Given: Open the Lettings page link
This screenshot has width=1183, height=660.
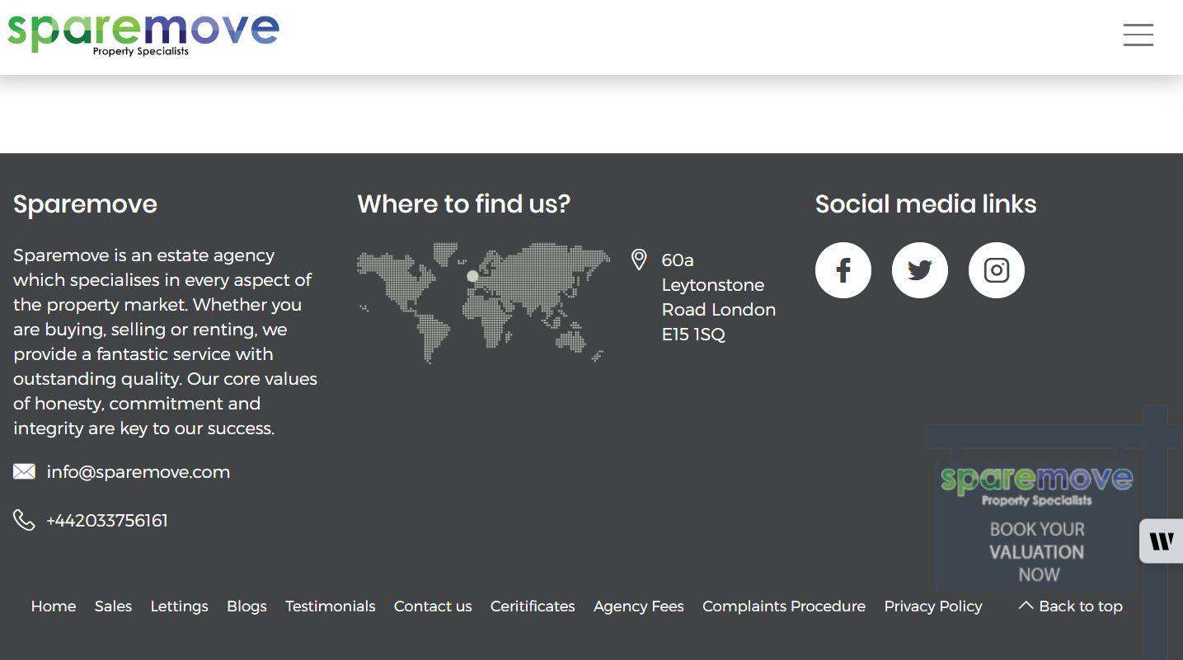Looking at the screenshot, I should [179, 606].
